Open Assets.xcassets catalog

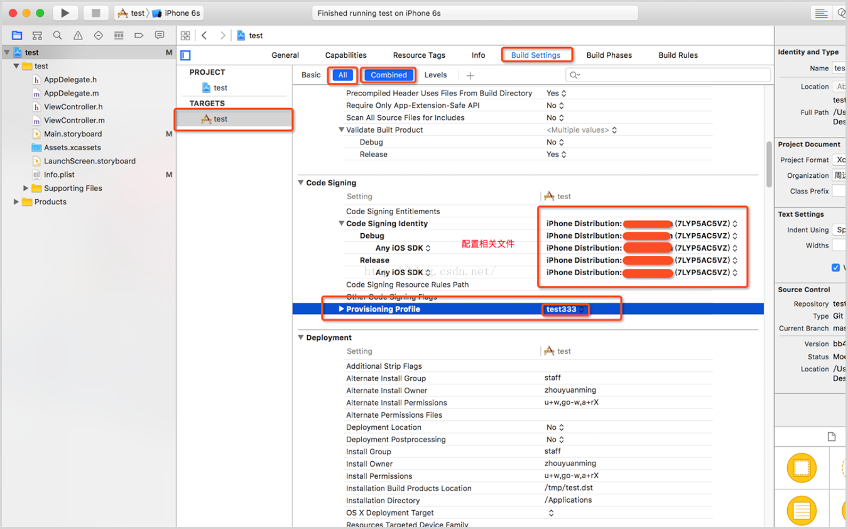72,148
